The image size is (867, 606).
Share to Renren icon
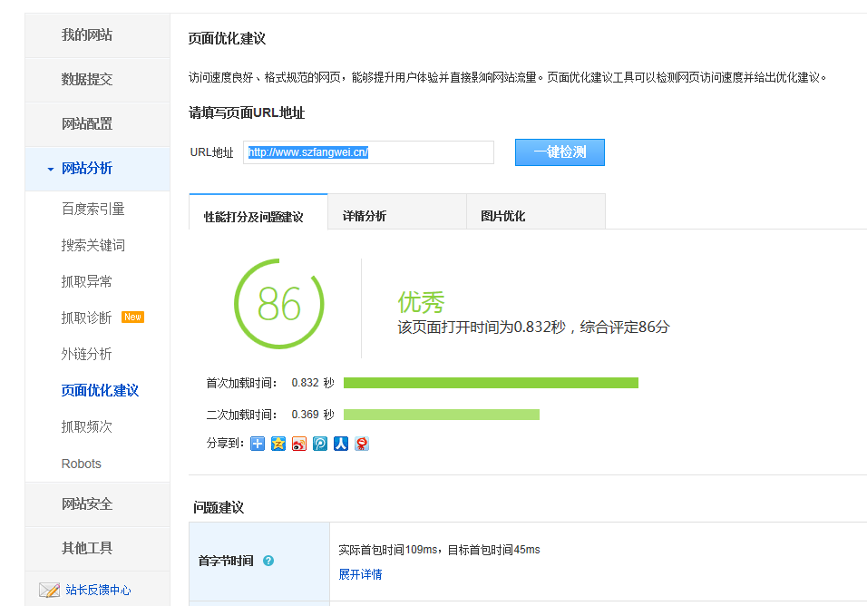[341, 444]
